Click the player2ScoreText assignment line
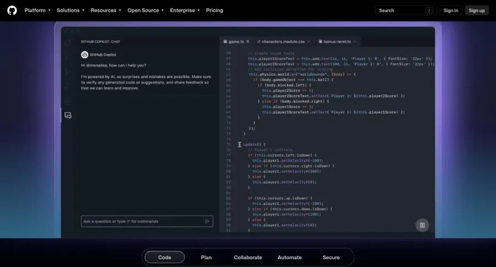Screen dimensions: 496x267 (x=341, y=64)
